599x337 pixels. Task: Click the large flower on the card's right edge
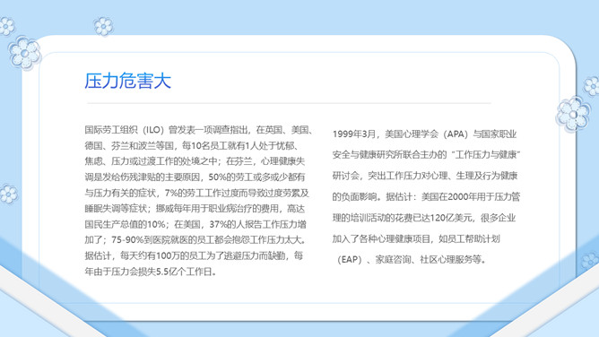click(x=573, y=114)
